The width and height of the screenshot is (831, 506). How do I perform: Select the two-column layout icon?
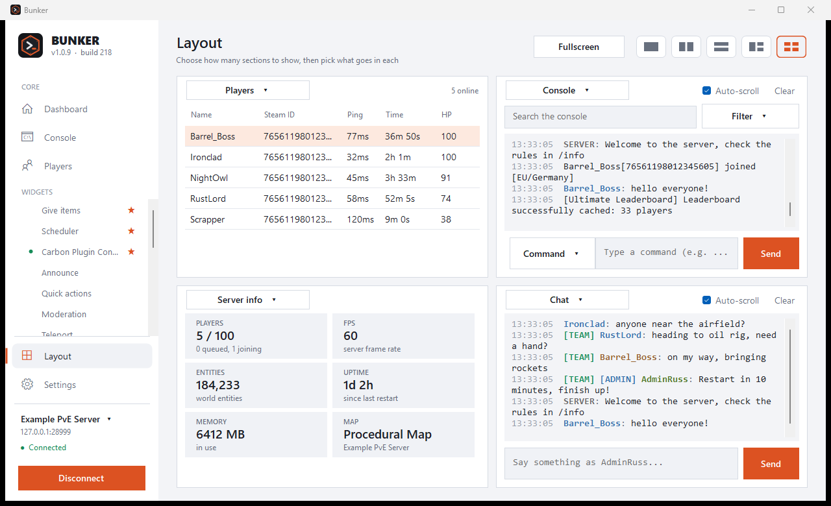click(686, 47)
